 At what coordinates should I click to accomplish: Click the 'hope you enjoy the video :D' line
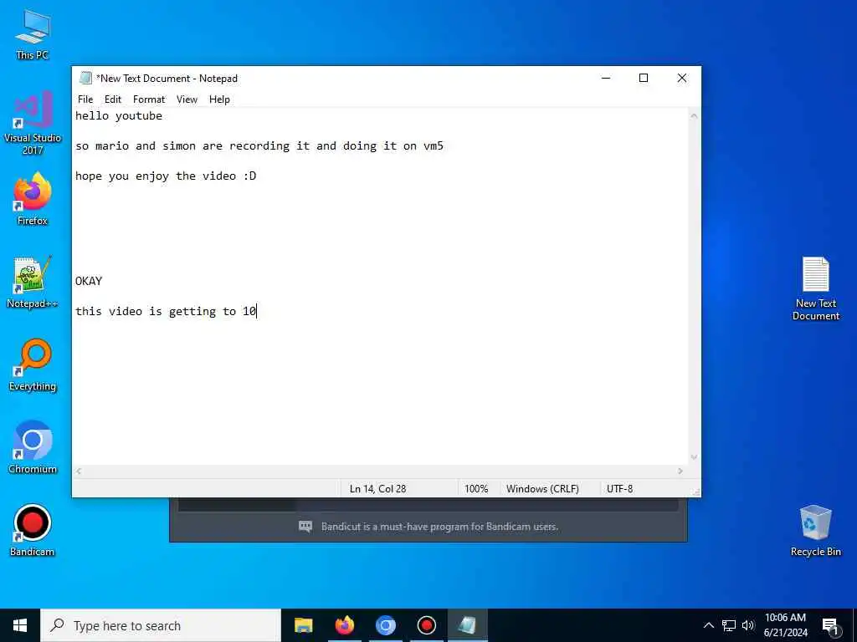tap(166, 176)
